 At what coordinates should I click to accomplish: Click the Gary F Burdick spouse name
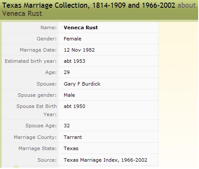tap(82, 84)
